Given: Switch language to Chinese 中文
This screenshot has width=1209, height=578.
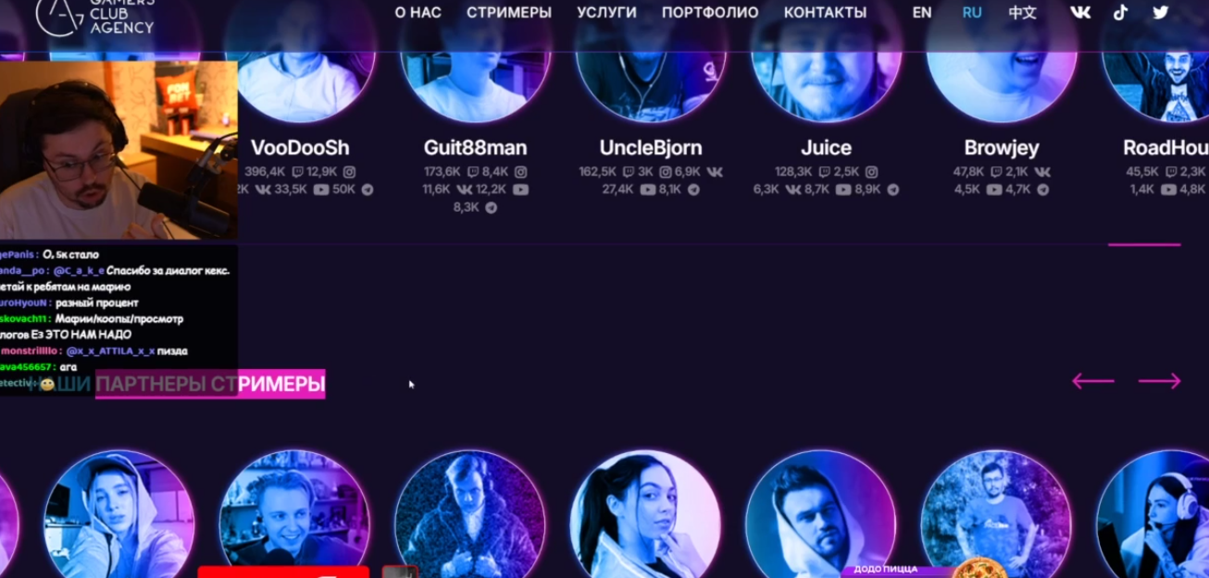Looking at the screenshot, I should tap(1023, 13).
